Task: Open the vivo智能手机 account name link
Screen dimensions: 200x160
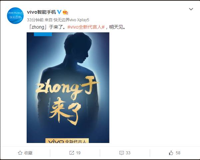Action: tap(42, 12)
